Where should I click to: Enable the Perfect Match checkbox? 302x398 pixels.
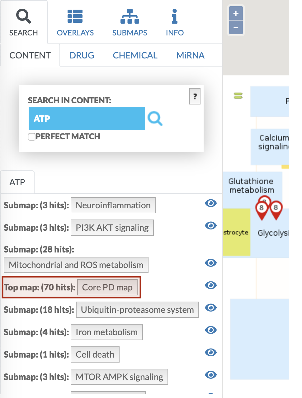[x=32, y=137]
